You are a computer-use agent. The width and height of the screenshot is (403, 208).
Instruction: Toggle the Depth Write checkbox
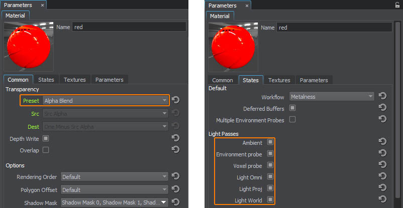pos(46,138)
